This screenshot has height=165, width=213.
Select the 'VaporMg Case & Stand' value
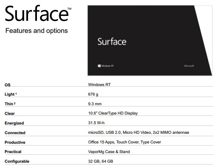coord(109,152)
